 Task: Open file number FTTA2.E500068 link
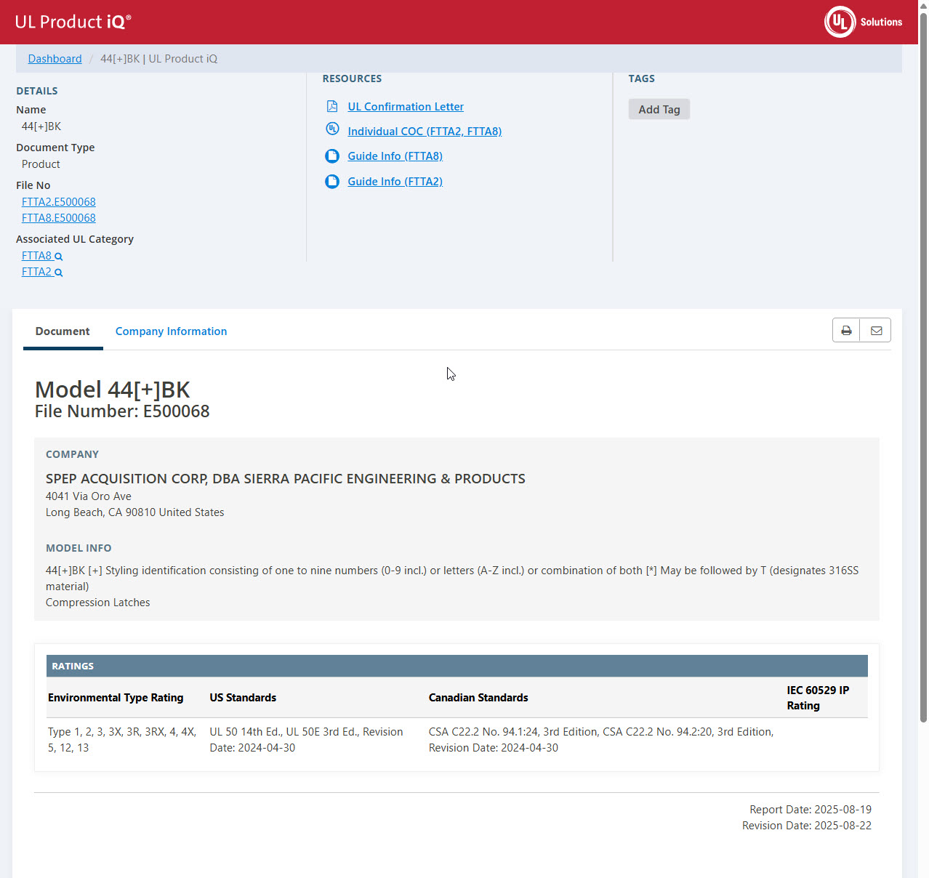tap(59, 202)
